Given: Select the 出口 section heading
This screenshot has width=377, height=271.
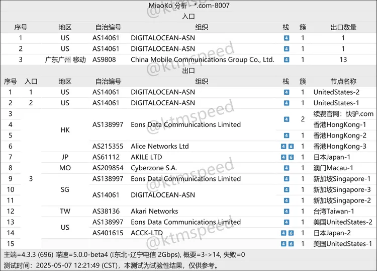Looking at the screenshot, I should 189,71.
